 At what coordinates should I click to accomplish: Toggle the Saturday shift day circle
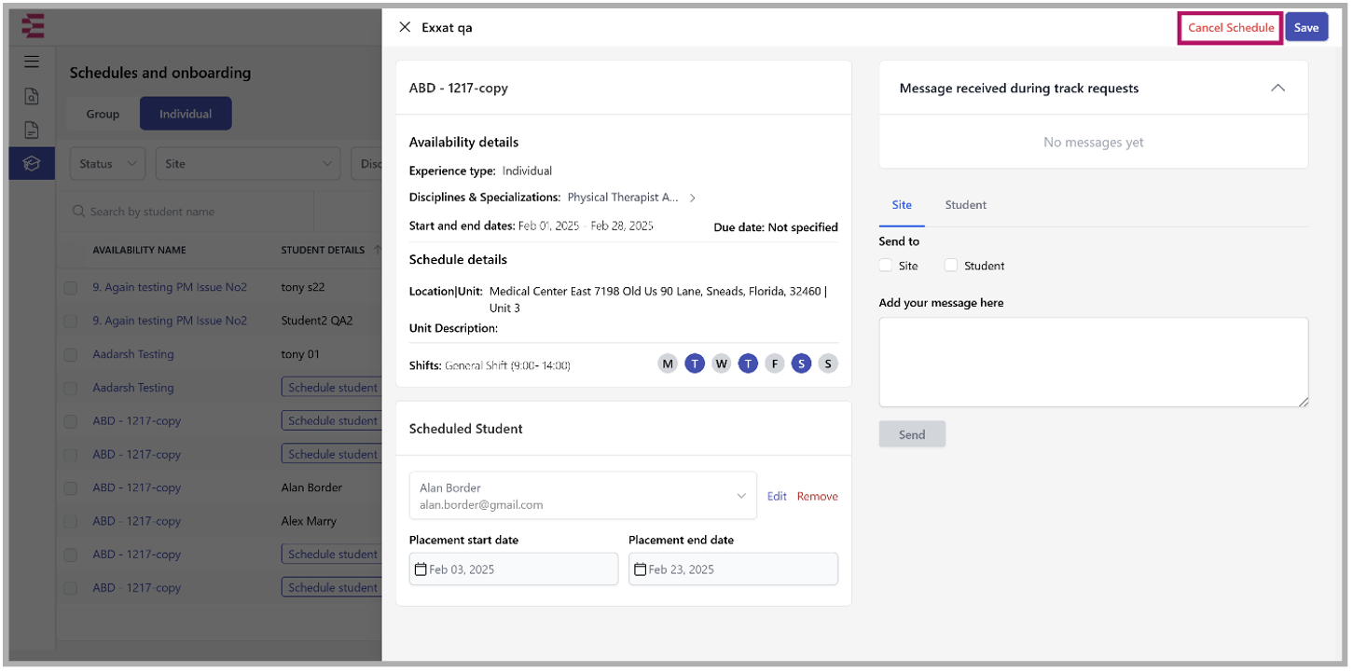tap(801, 363)
